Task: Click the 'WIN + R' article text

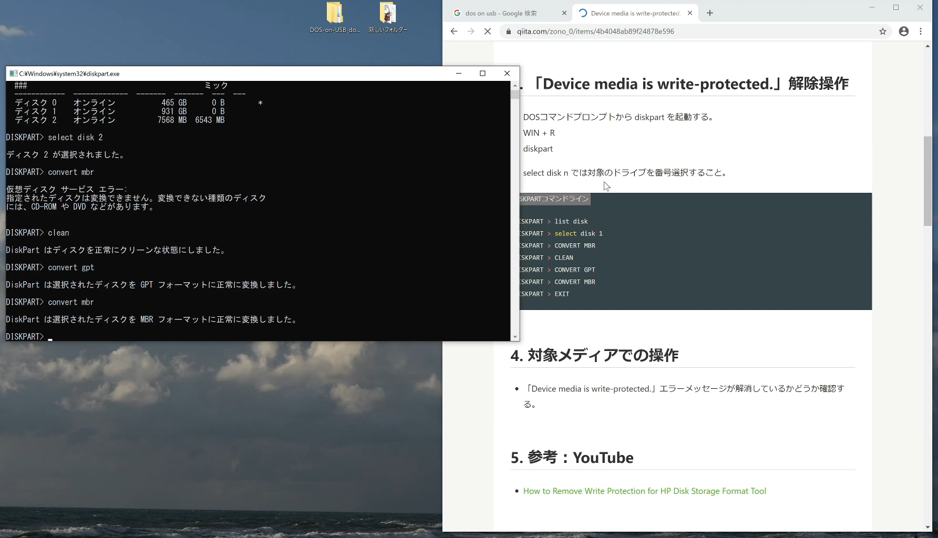Action: point(539,133)
